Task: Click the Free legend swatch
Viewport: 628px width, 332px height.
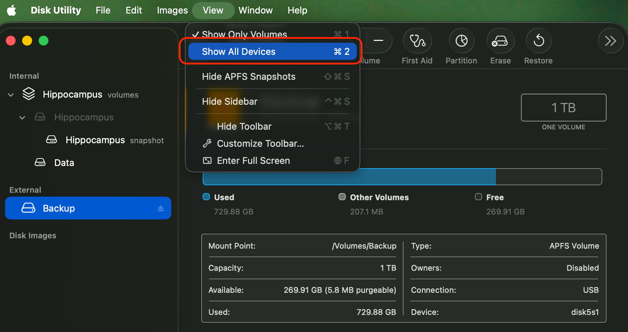Action: (x=478, y=197)
